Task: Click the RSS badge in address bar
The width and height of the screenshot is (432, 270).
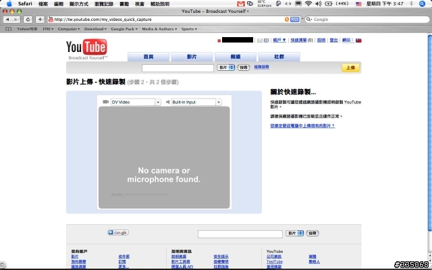Action: (294, 20)
